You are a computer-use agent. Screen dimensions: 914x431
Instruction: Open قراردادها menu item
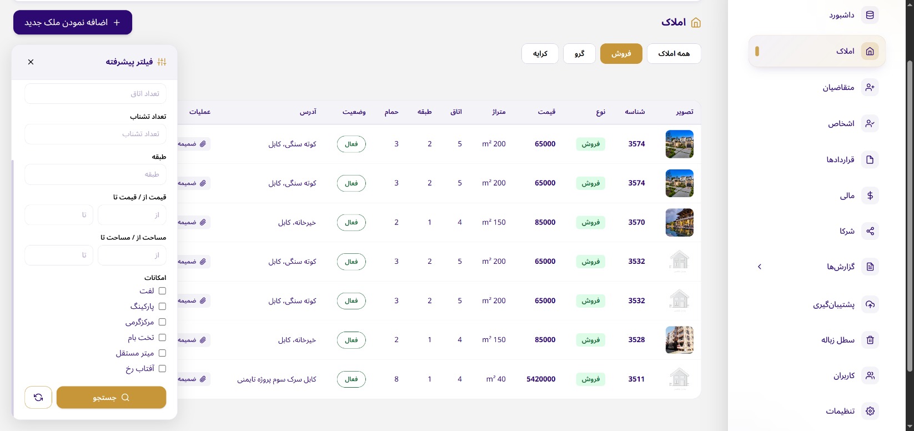tap(817, 159)
